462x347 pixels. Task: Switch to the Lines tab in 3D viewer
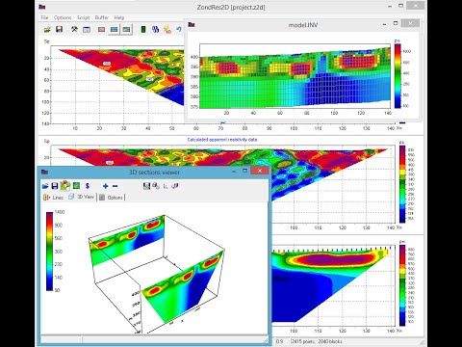(x=54, y=198)
